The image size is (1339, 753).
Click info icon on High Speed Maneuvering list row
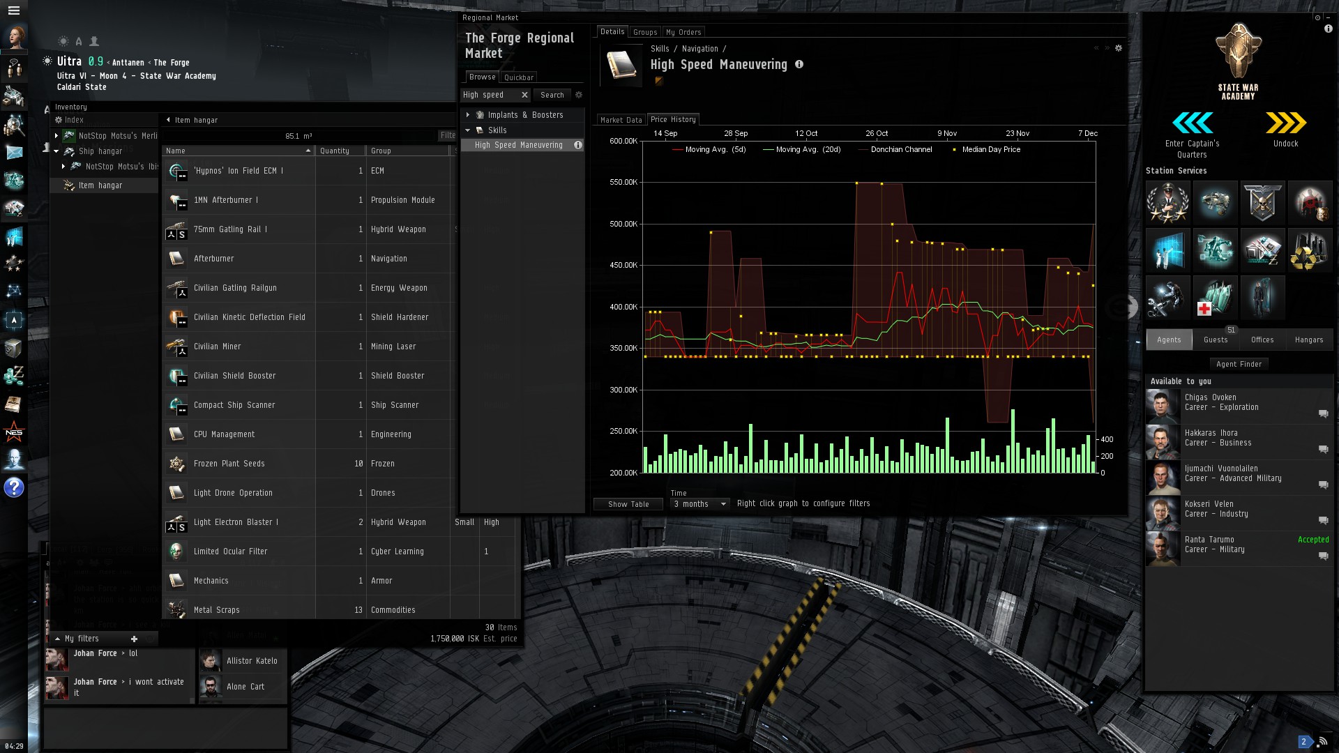577,145
